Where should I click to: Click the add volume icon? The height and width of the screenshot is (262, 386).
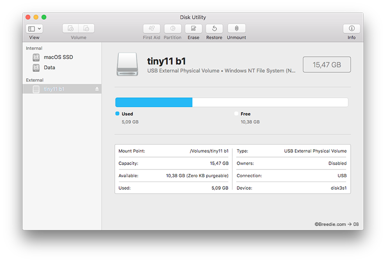(70, 28)
